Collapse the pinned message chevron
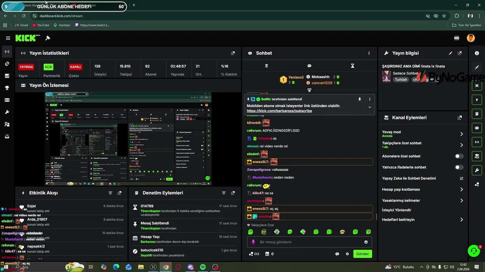485x272 pixels. pyautogui.click(x=370, y=107)
